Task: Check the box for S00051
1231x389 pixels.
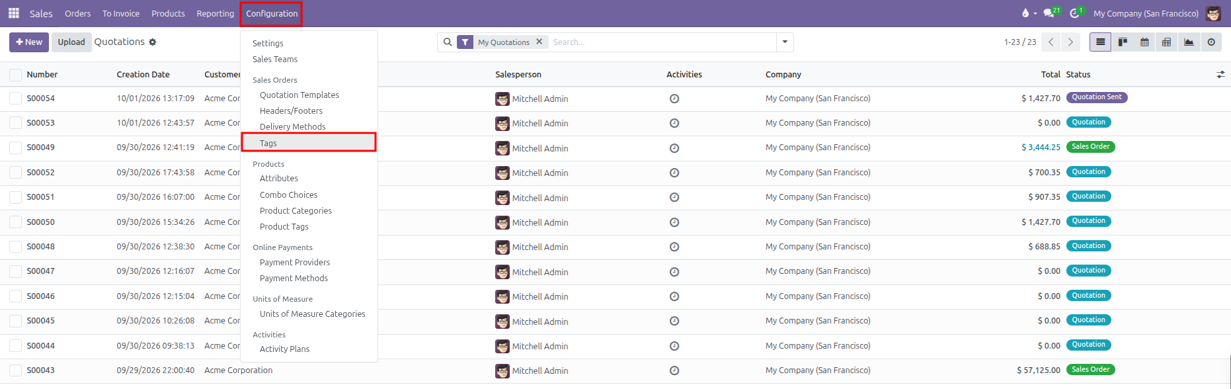Action: tap(15, 197)
